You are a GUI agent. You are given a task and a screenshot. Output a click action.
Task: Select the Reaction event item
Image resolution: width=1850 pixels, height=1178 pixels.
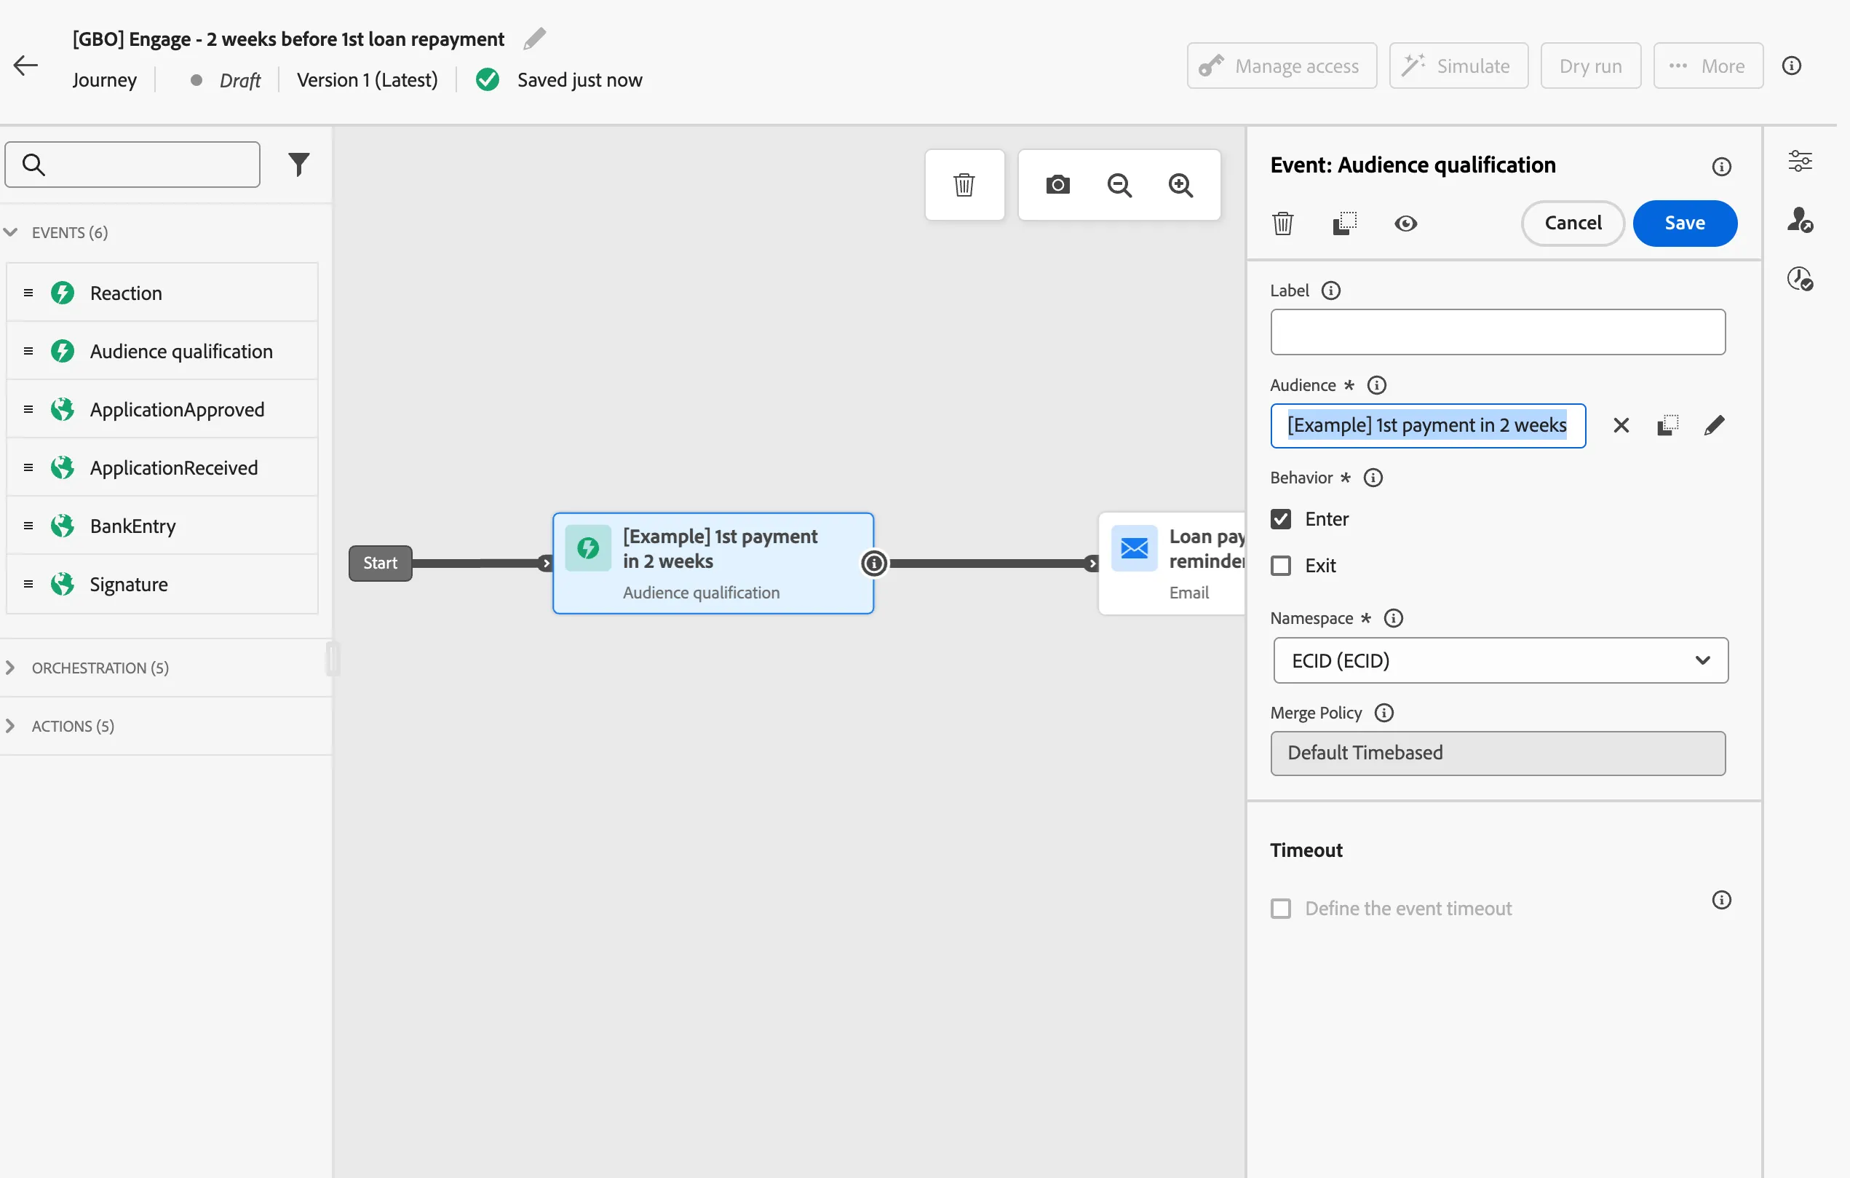click(x=162, y=293)
